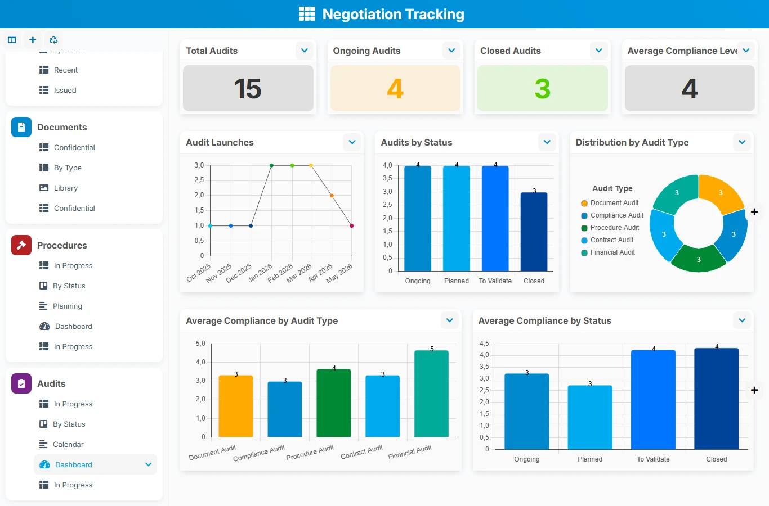Expand the Audits Dashboard item chevron
Viewport: 769px width, 506px height.
(149, 464)
